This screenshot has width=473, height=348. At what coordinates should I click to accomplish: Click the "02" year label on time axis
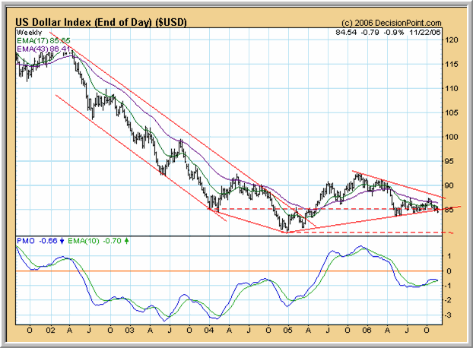(x=51, y=331)
